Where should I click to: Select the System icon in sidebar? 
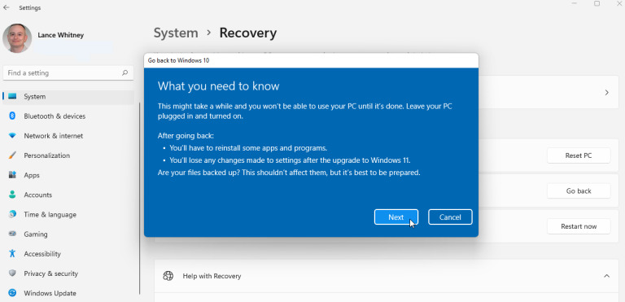12,97
